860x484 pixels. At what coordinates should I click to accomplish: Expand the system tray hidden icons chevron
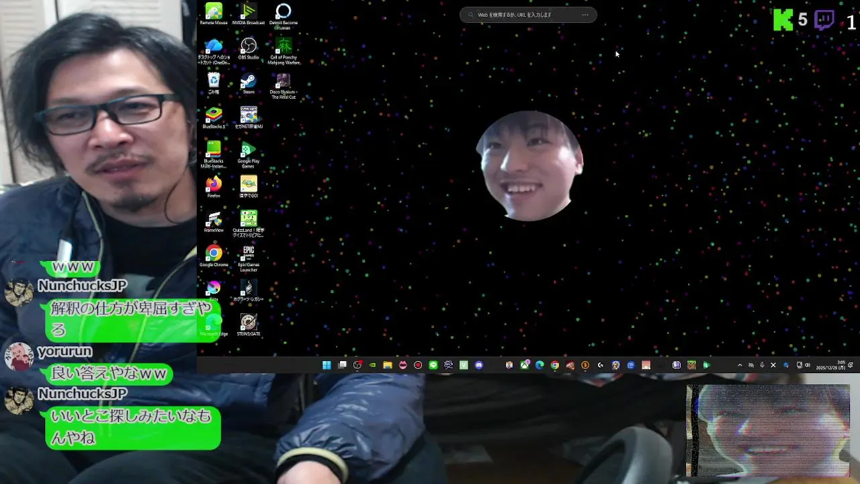point(740,365)
